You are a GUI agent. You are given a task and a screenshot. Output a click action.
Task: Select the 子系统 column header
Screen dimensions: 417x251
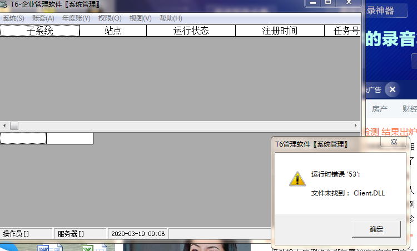[x=40, y=31]
